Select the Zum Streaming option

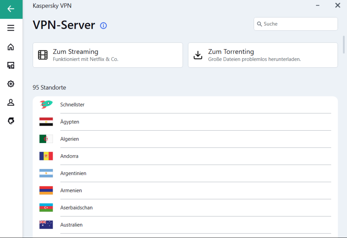pos(108,55)
